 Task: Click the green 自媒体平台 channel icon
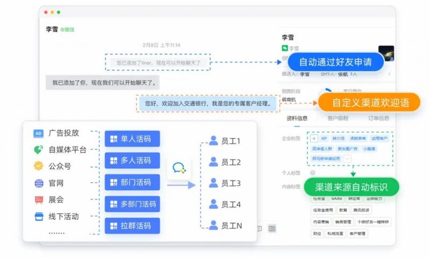[x=38, y=150]
